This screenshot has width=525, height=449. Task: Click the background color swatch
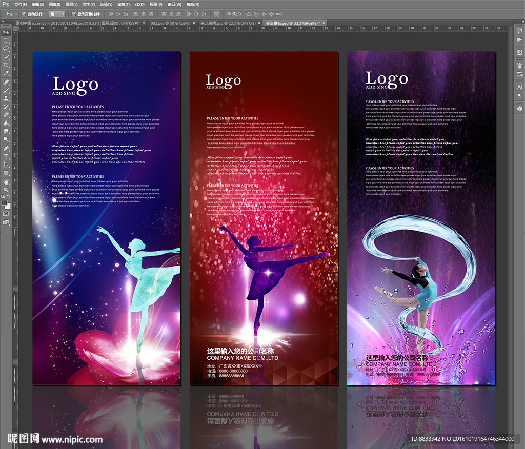coord(8,206)
